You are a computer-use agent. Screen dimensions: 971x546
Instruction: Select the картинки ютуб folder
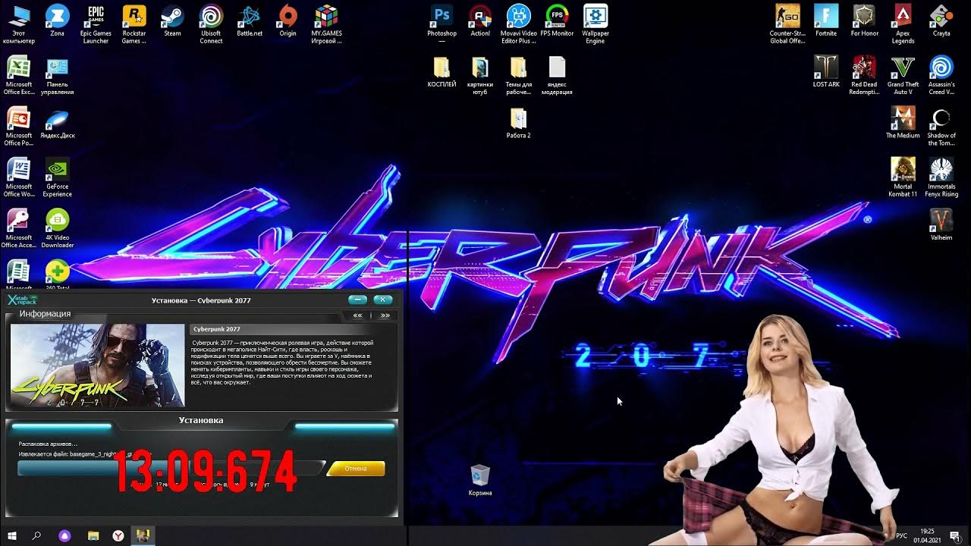click(x=480, y=75)
